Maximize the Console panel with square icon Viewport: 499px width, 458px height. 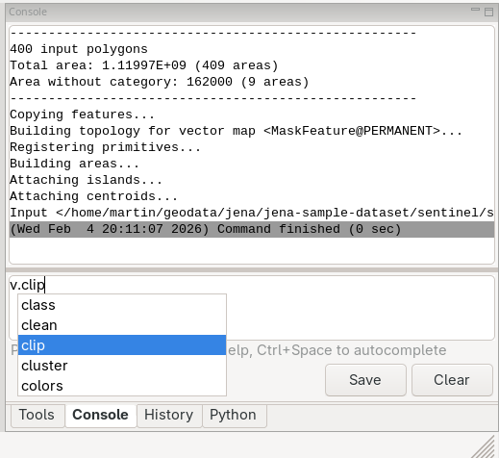tap(488, 13)
